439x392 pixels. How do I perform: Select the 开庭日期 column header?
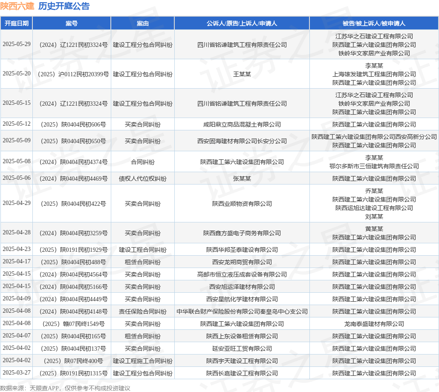coord(17,23)
